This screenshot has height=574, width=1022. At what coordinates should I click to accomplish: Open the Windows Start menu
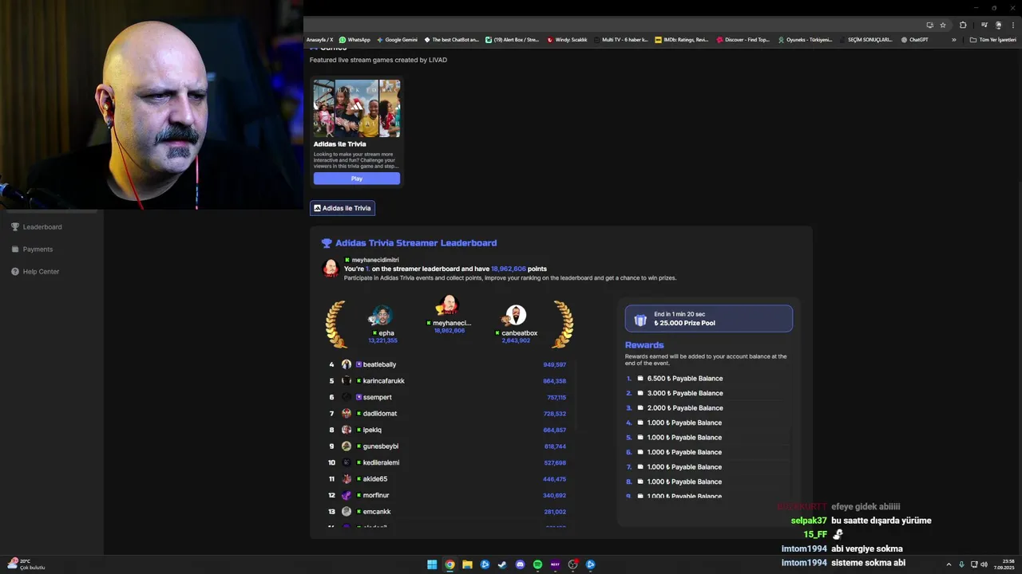pos(432,564)
